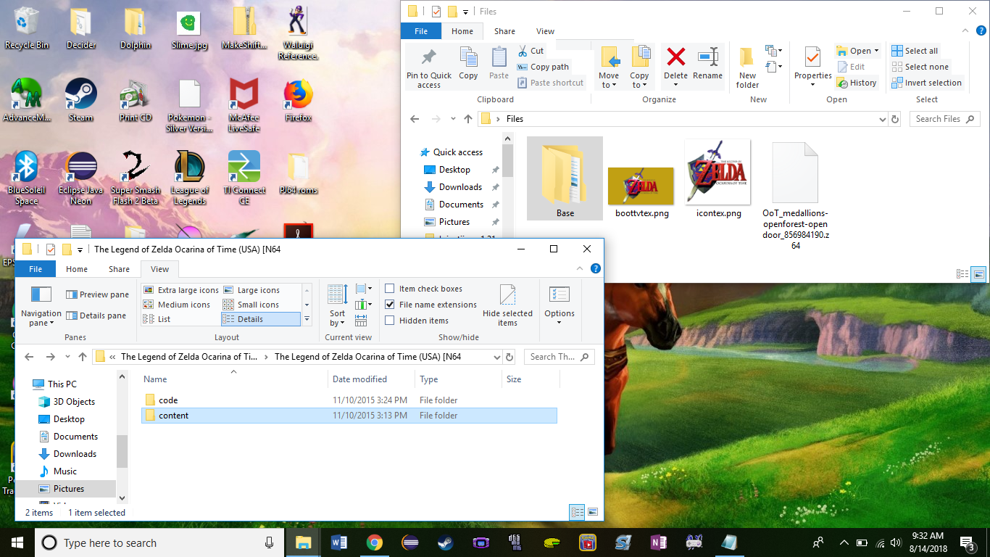Click History in the Open group
Screen dimensions: 990x557
click(857, 83)
